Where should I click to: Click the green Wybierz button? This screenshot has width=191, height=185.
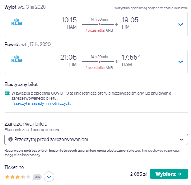pos(169,174)
